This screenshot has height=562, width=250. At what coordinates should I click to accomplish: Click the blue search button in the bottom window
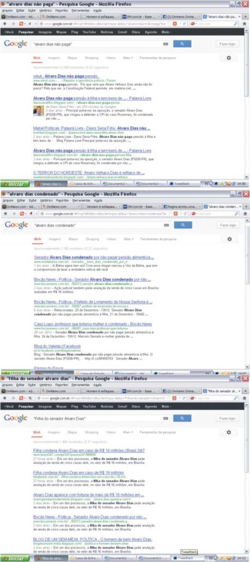182,418
